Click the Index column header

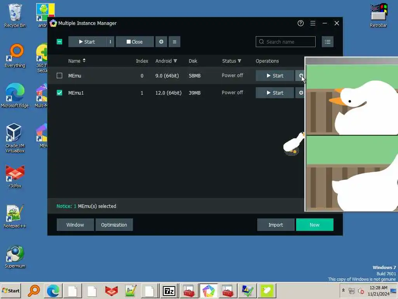[142, 61]
